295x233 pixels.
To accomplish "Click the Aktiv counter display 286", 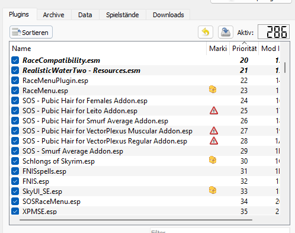I will [x=274, y=32].
